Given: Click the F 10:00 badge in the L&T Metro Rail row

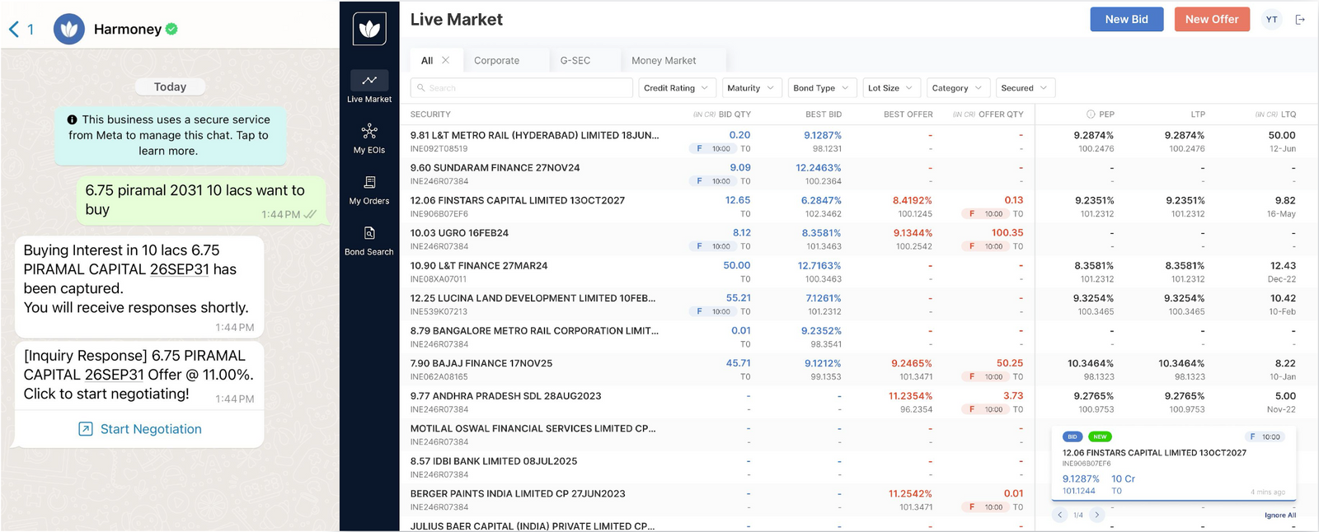Looking at the screenshot, I should pyautogui.click(x=711, y=149).
